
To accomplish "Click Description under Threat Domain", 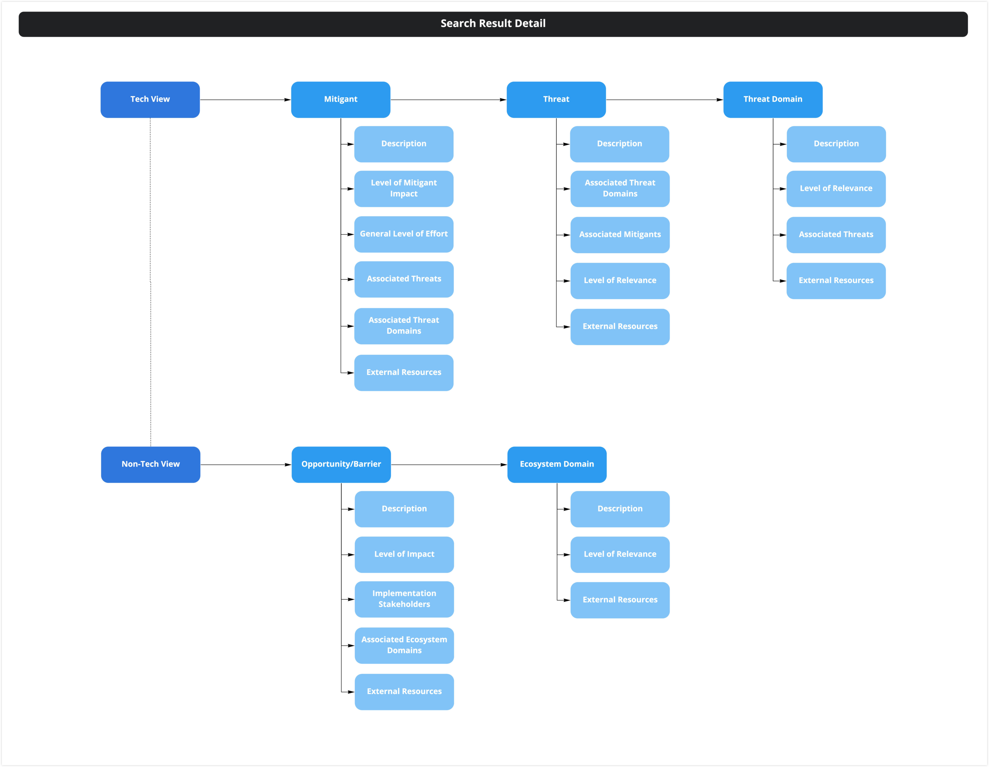I will click(x=836, y=144).
